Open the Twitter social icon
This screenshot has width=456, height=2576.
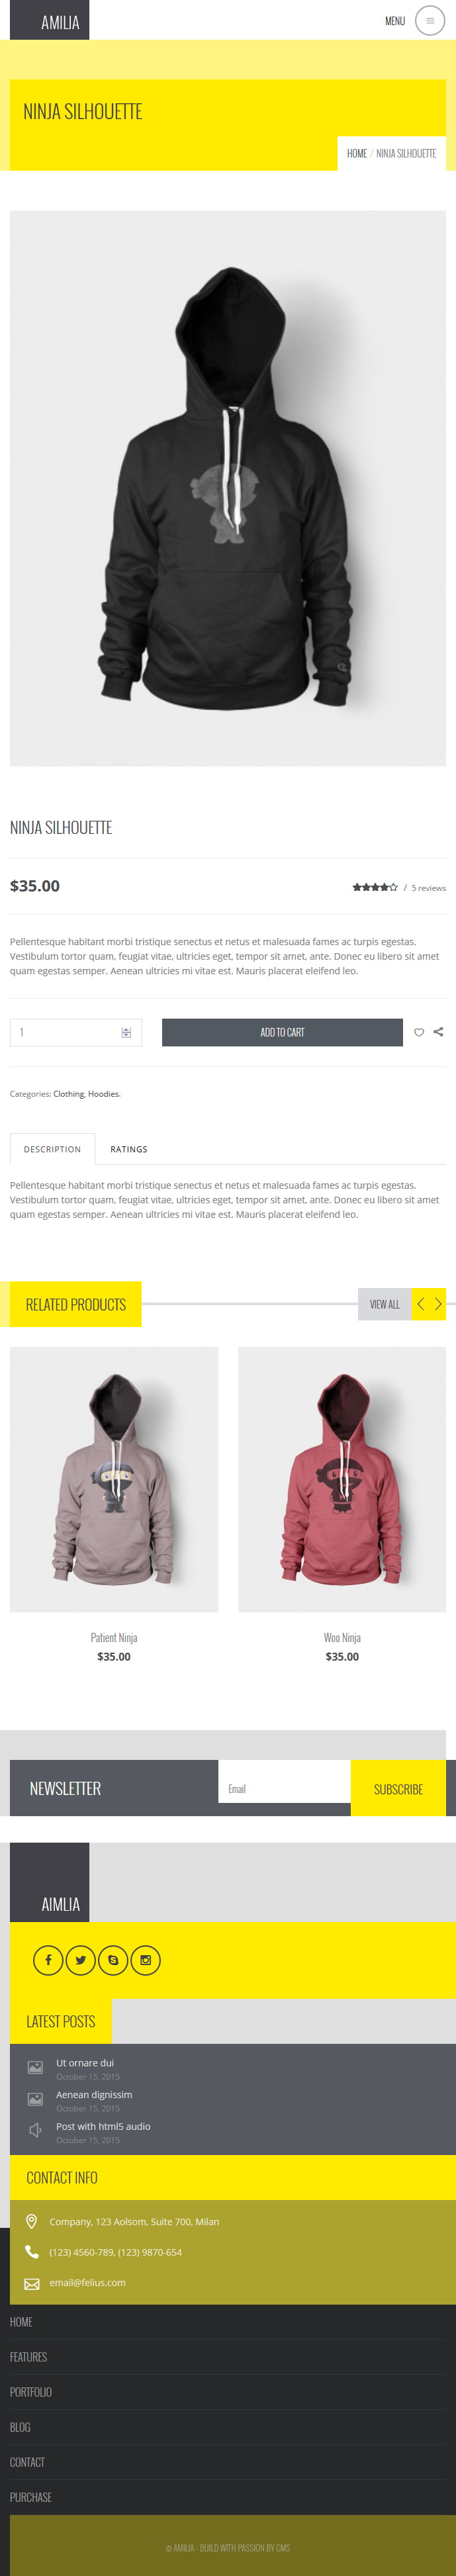coord(81,1960)
